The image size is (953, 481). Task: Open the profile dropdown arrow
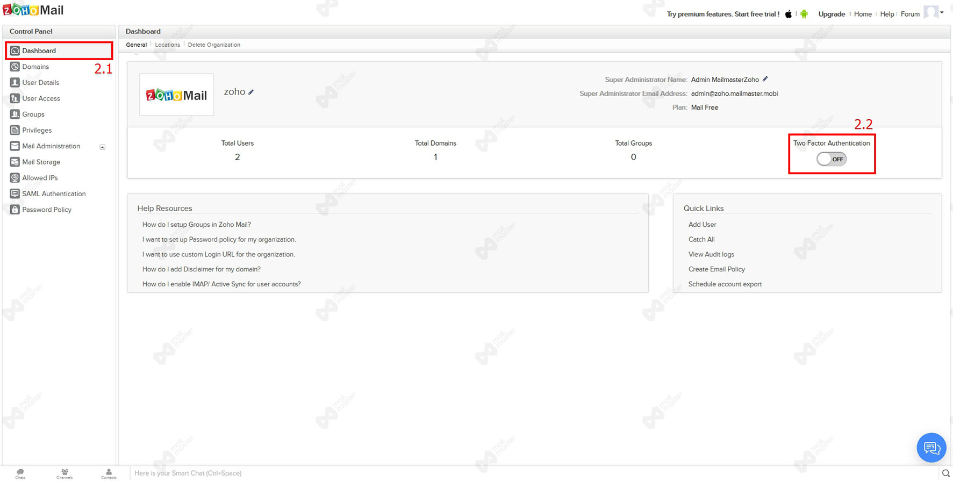point(942,12)
